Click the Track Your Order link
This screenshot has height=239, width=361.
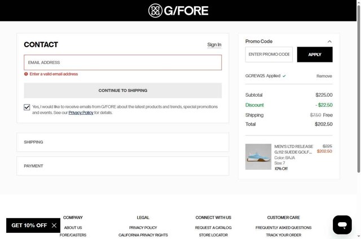pyautogui.click(x=283, y=235)
